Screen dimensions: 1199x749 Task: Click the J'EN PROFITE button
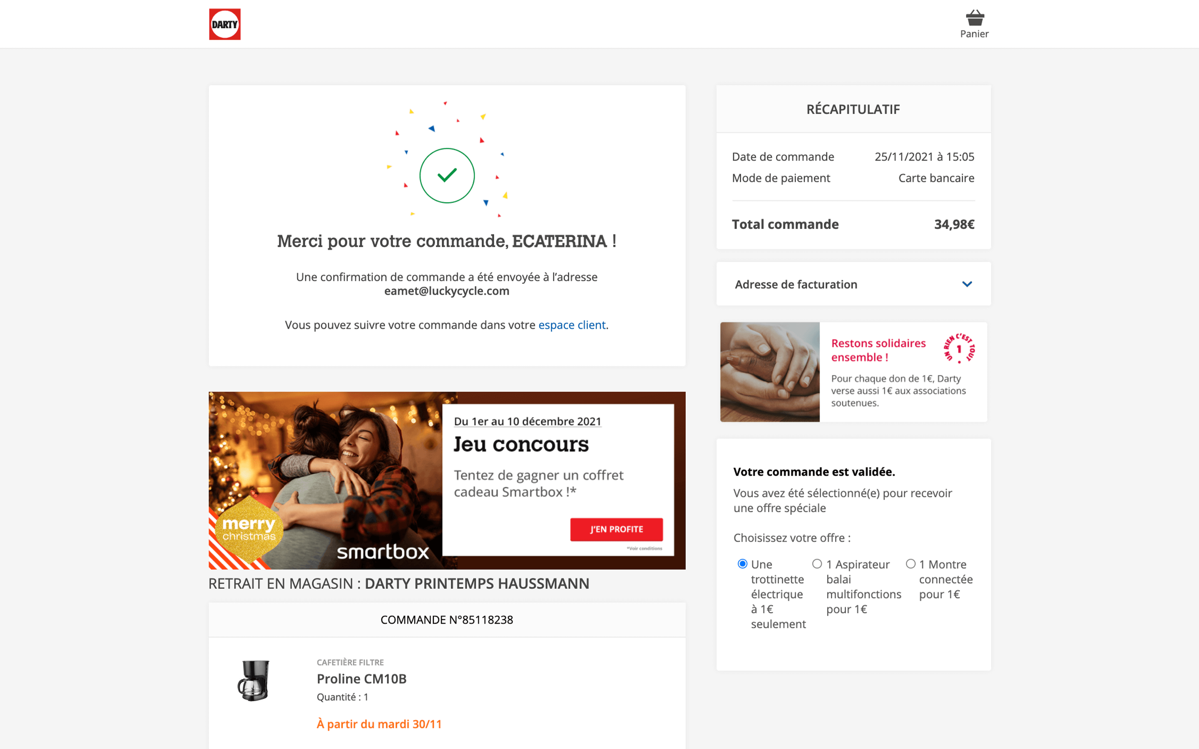pyautogui.click(x=616, y=529)
